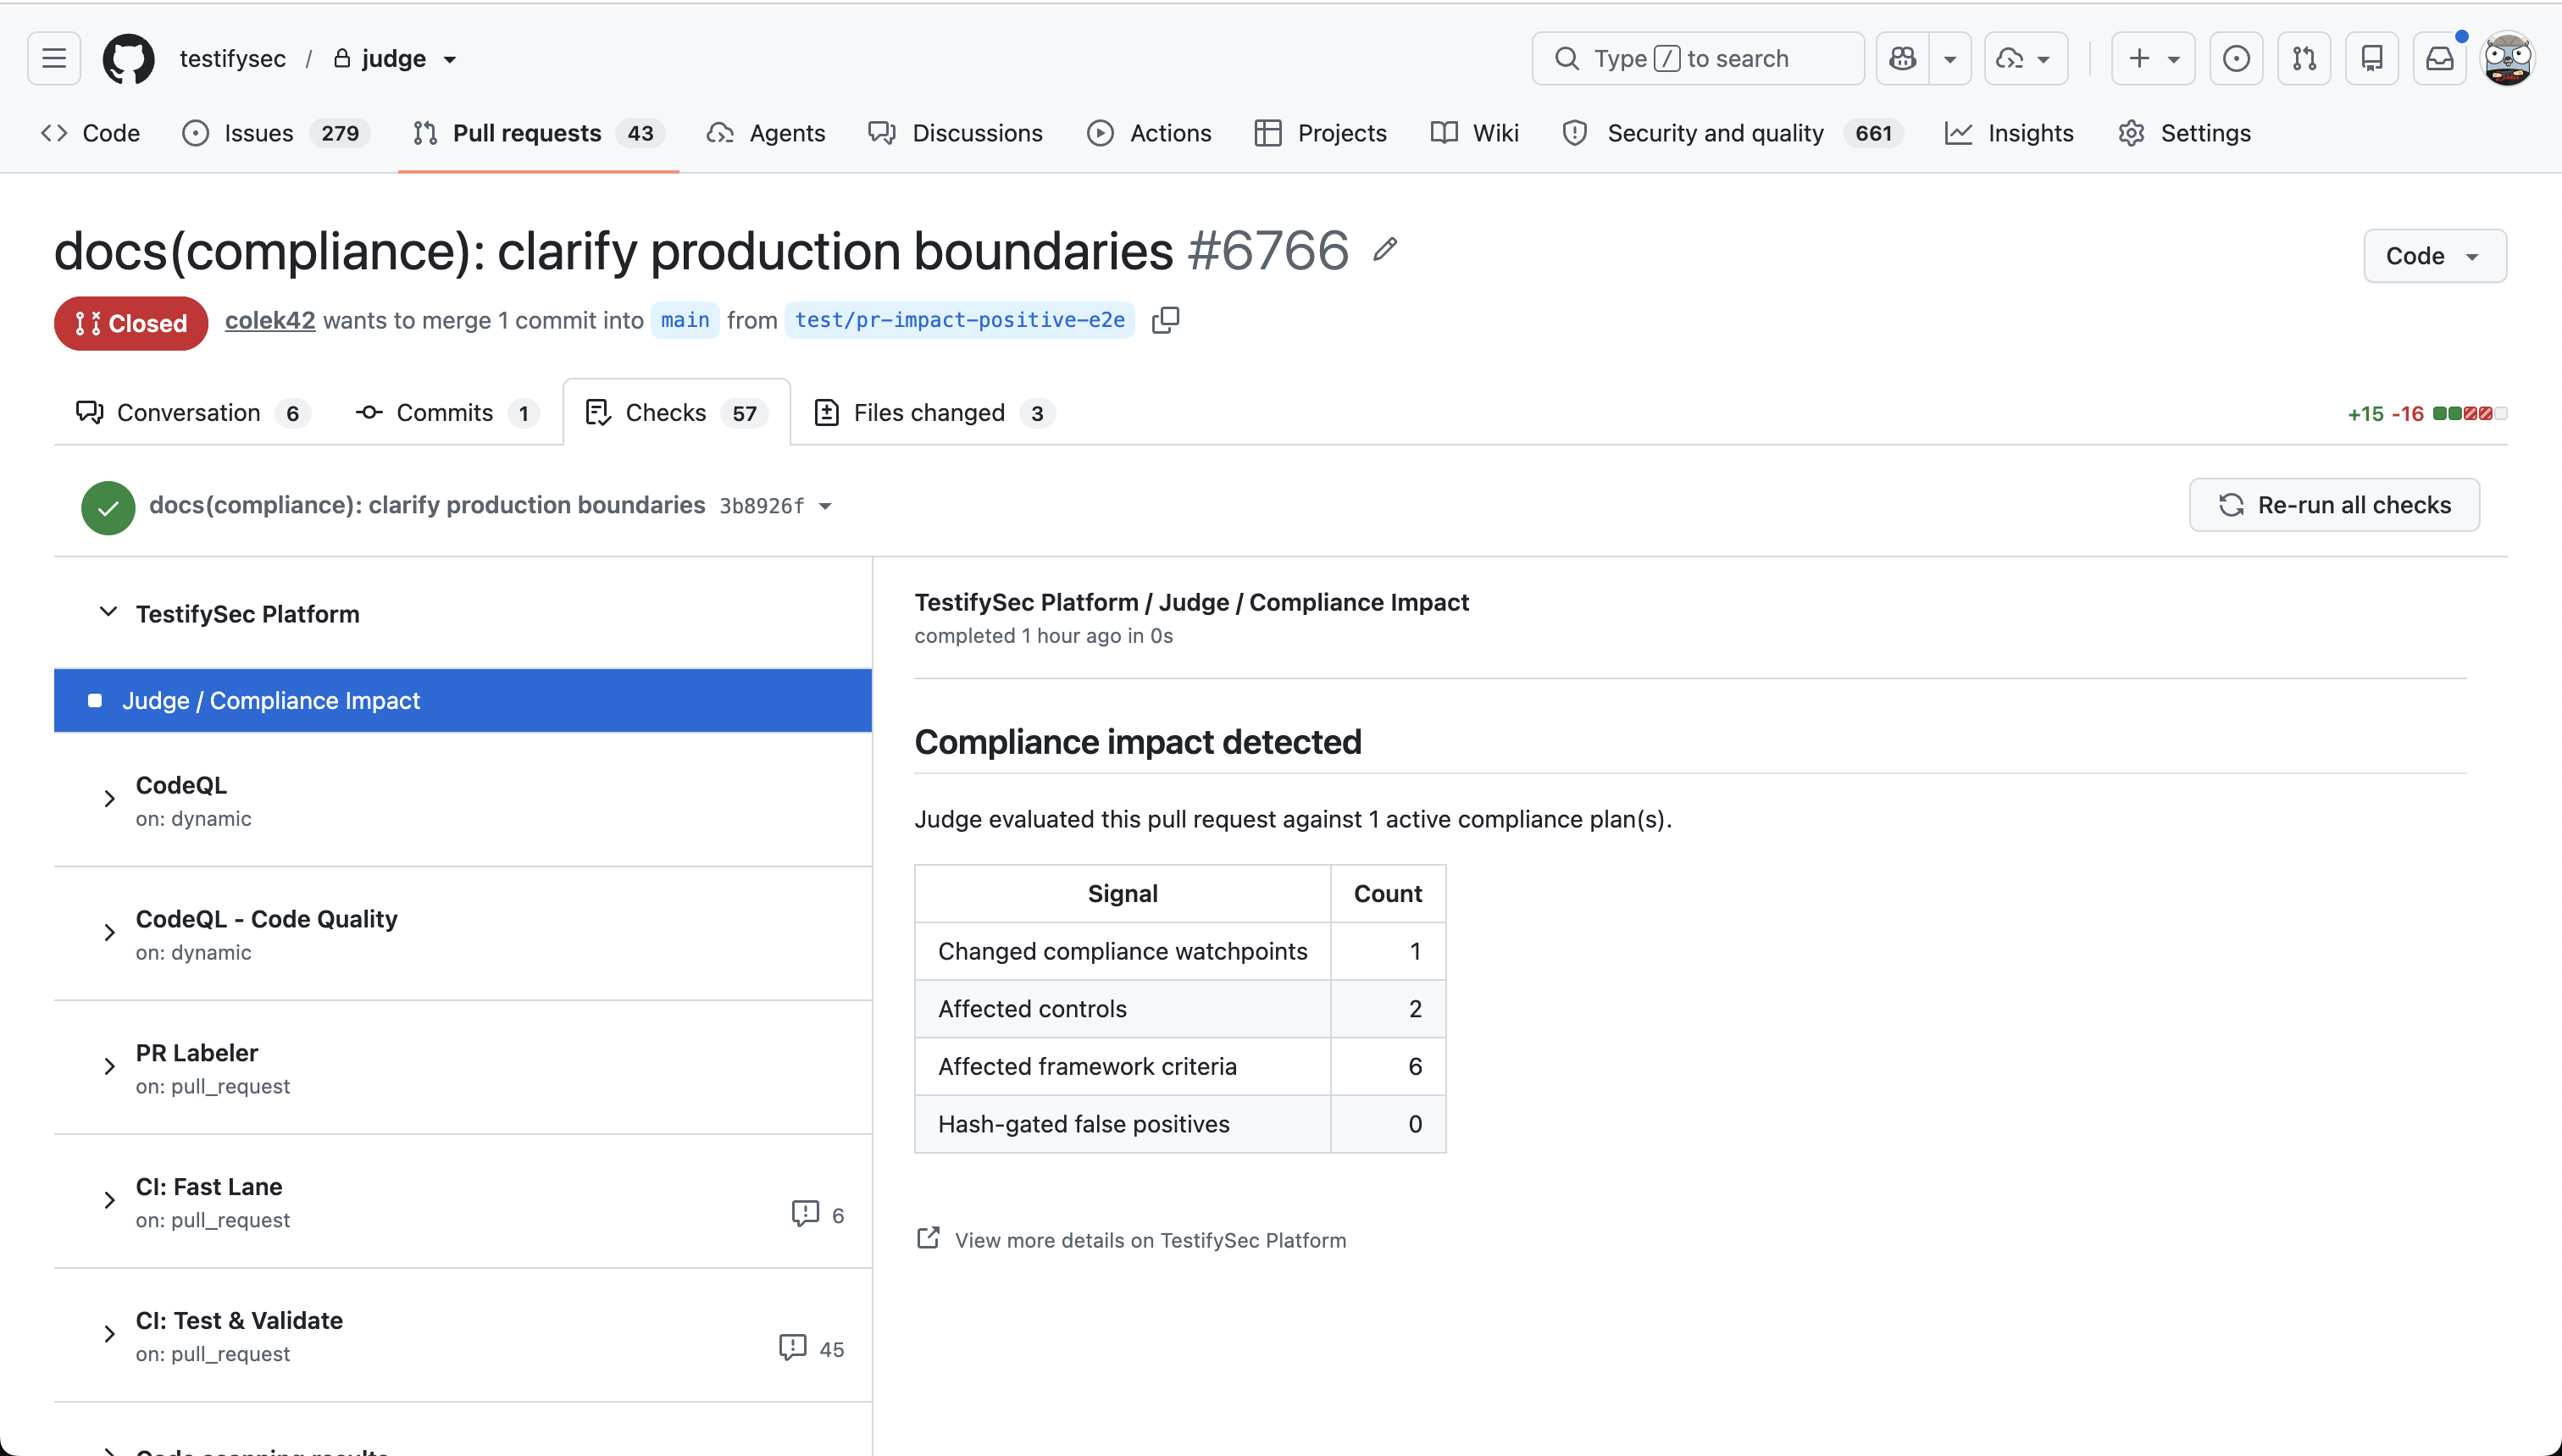Open Security and quality tab
The height and width of the screenshot is (1456, 2562).
(x=1732, y=133)
